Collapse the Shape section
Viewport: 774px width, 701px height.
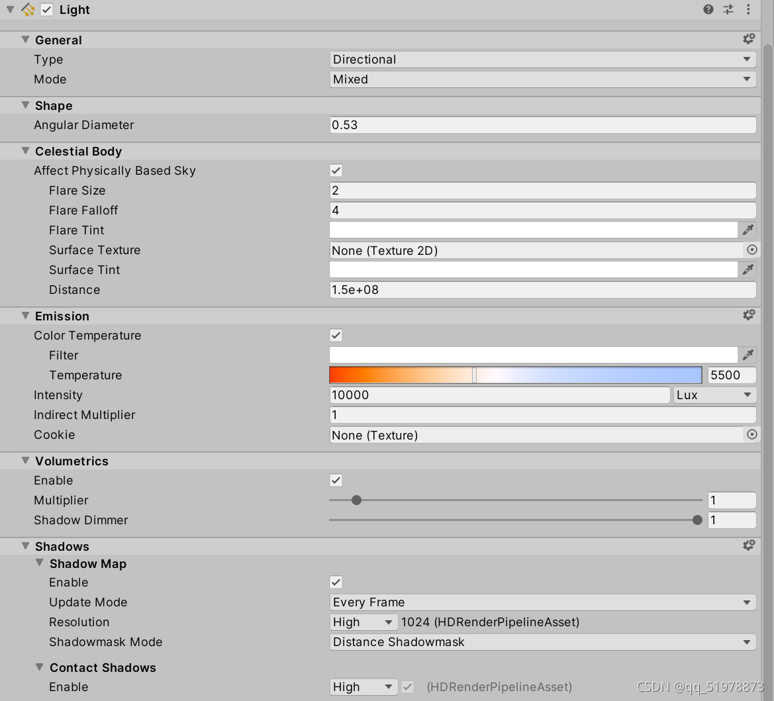coord(25,105)
